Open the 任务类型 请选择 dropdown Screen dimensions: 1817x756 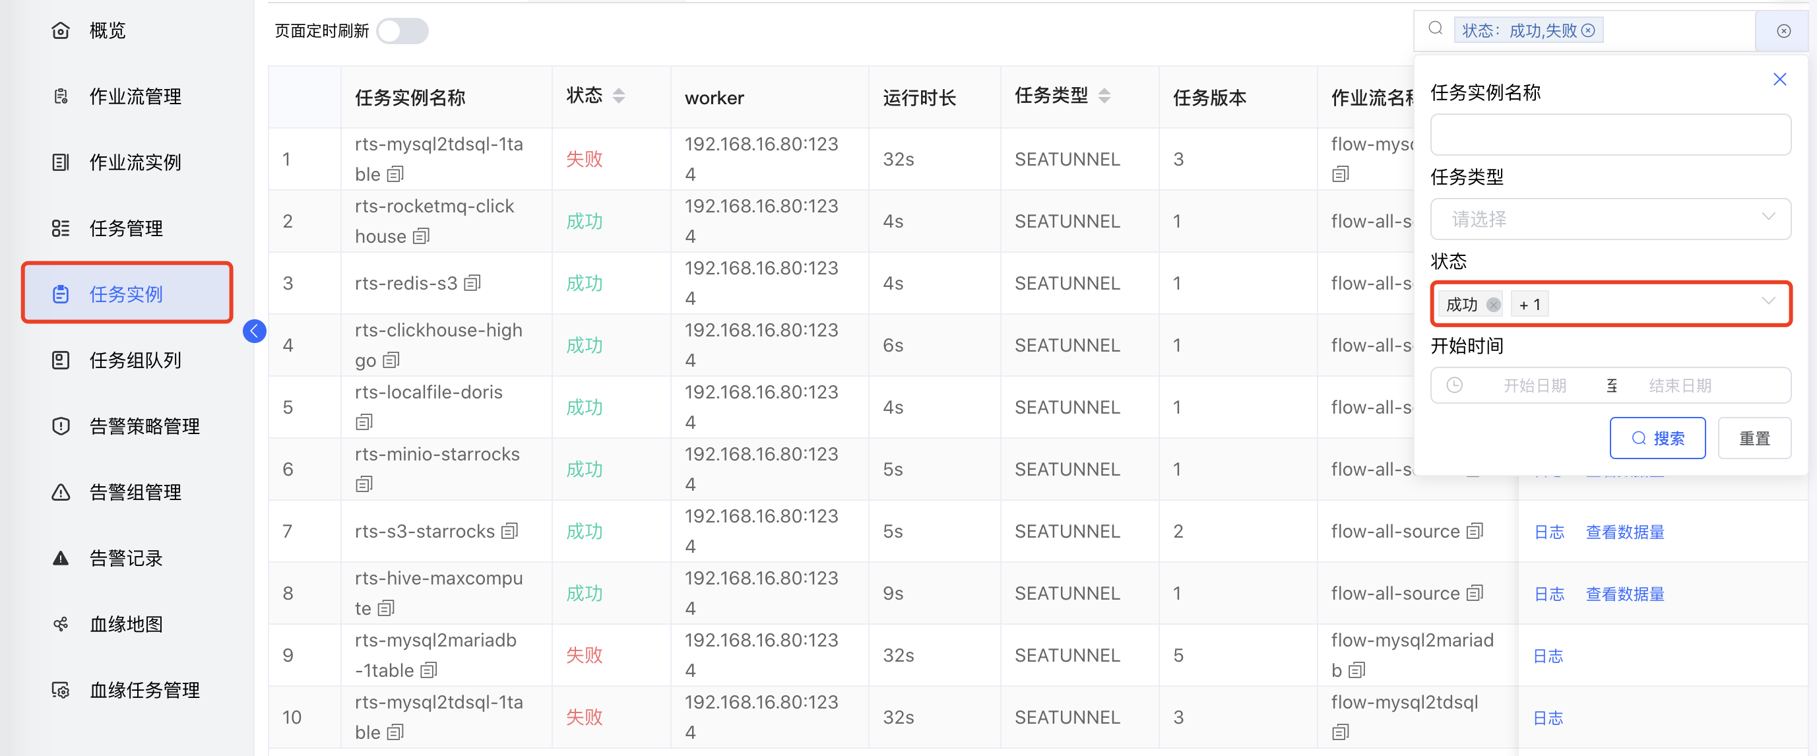pyautogui.click(x=1610, y=219)
